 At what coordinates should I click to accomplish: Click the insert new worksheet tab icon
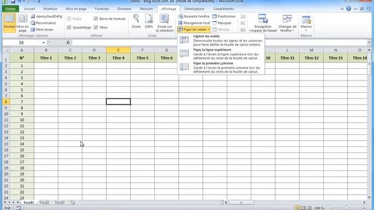click(x=72, y=202)
